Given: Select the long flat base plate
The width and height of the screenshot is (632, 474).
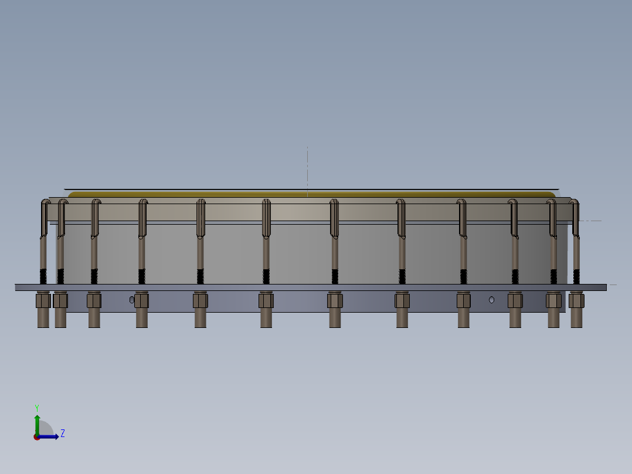Looking at the screenshot, I should tap(311, 287).
